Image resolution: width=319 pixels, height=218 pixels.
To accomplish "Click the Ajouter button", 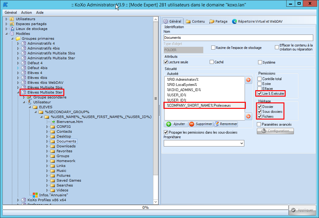I will click(x=176, y=124).
